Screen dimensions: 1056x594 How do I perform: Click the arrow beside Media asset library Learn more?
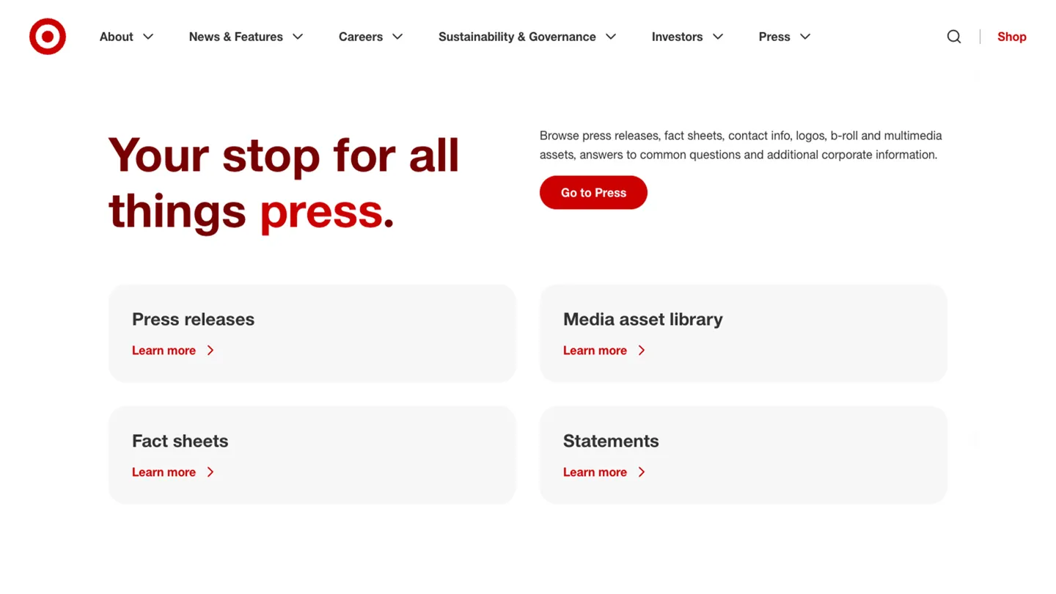pyautogui.click(x=642, y=351)
